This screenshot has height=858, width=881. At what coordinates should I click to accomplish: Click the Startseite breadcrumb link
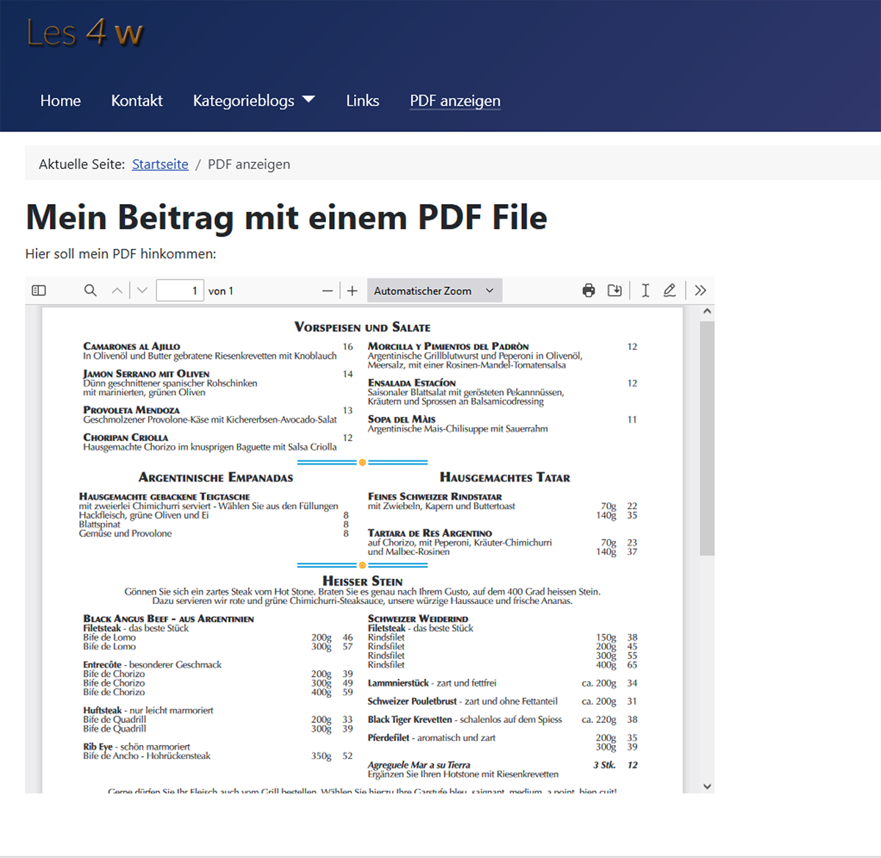[160, 164]
